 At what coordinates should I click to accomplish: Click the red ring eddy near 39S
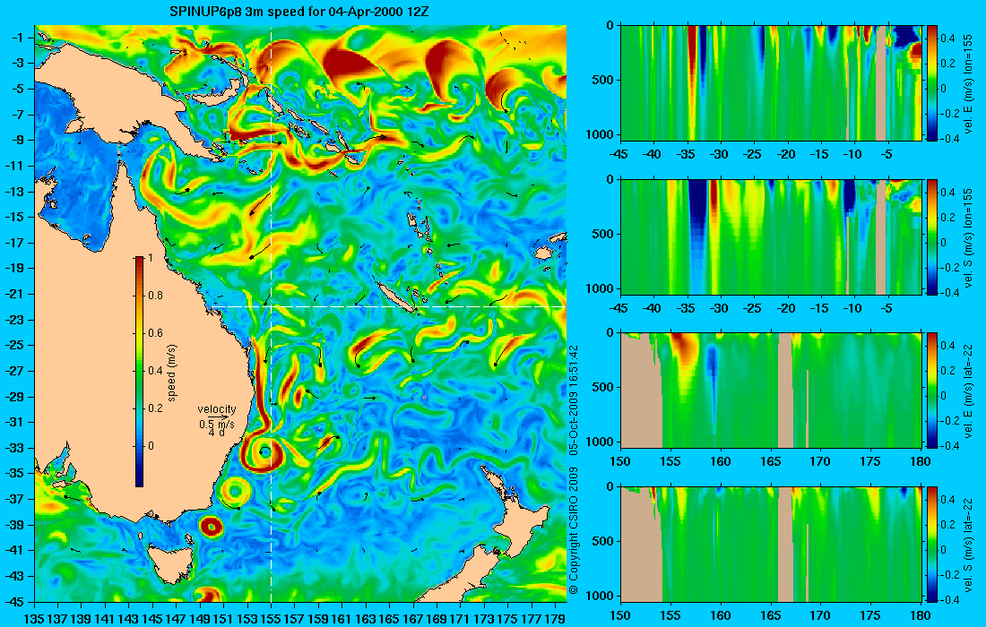pyautogui.click(x=212, y=527)
